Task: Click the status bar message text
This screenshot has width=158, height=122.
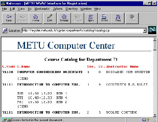Action: 38,120
